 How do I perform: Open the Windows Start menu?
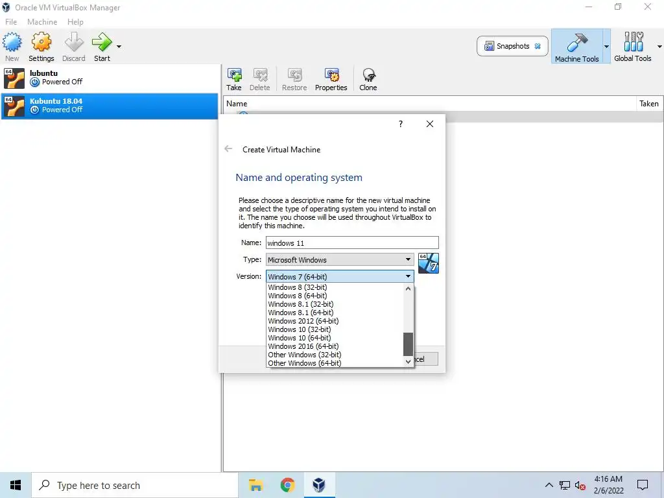16,485
